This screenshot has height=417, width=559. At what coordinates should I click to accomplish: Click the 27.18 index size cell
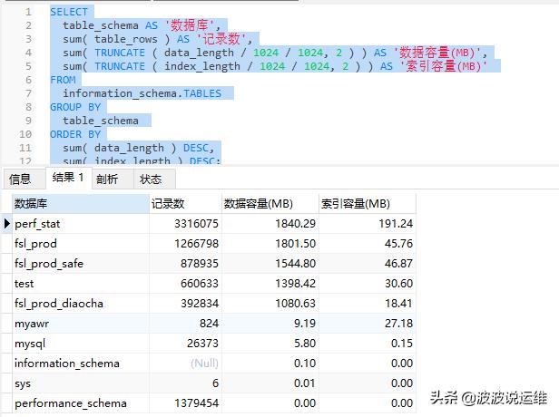pyautogui.click(x=368, y=324)
